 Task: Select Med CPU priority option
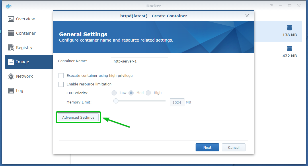click(131, 93)
